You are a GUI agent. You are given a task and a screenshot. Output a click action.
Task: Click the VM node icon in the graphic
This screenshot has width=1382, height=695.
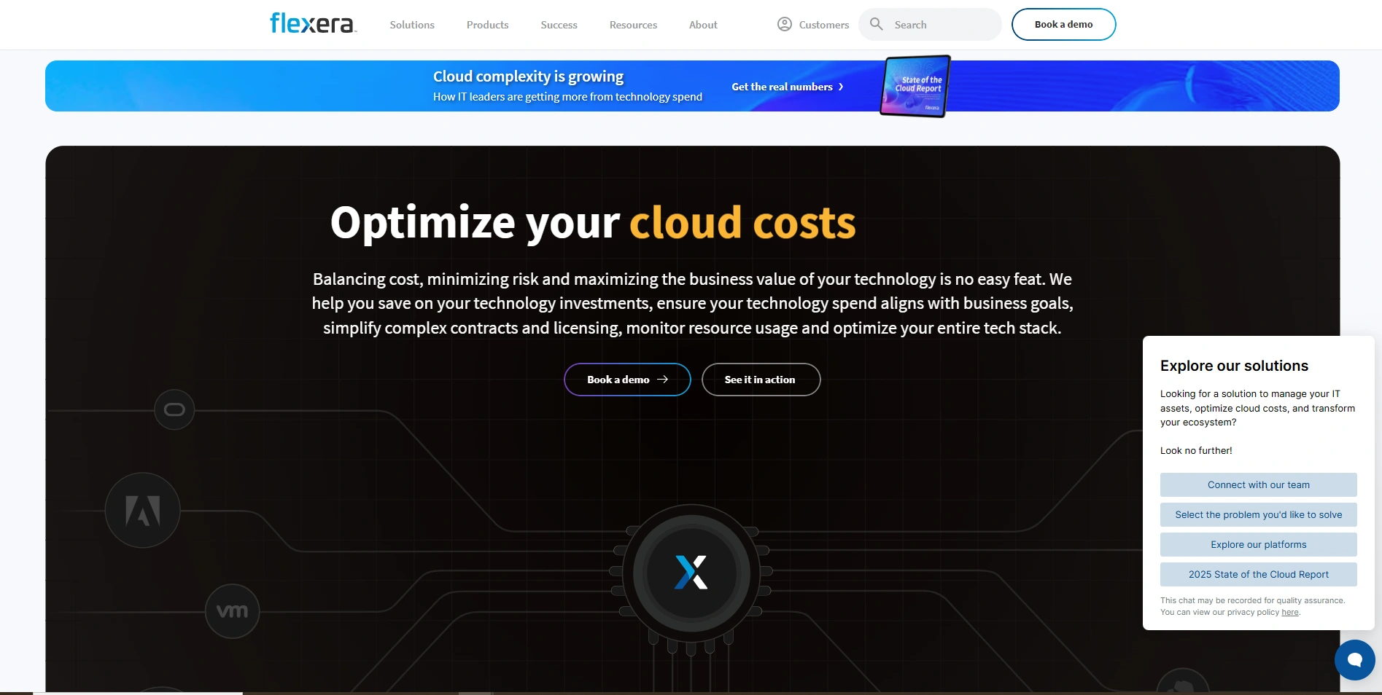232,610
